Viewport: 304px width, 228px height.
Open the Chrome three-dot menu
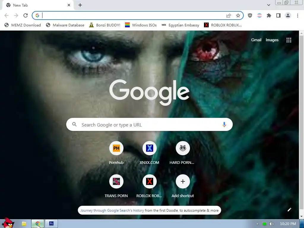coord(297,15)
